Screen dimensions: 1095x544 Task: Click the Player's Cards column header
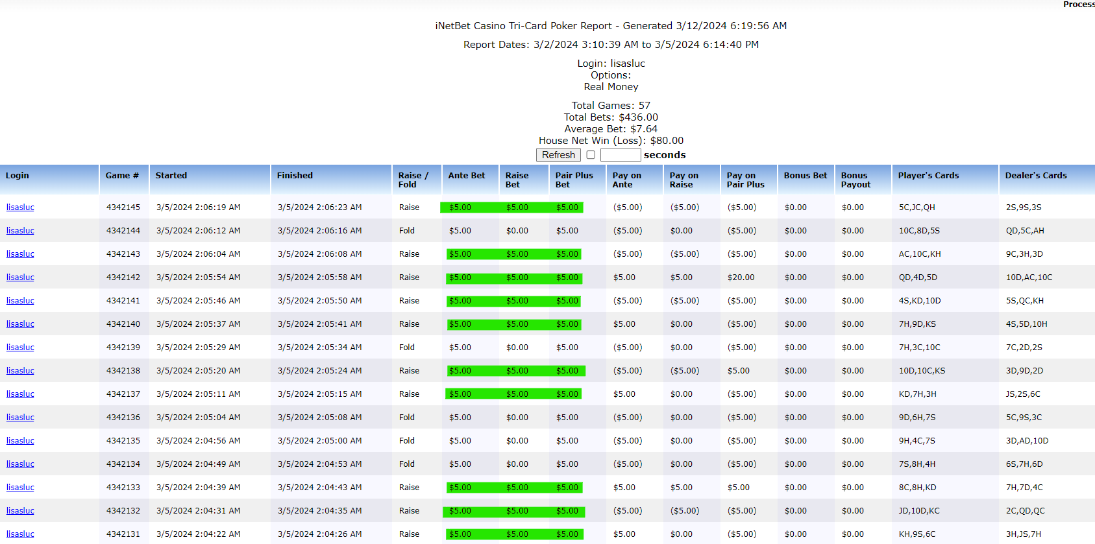tap(928, 176)
